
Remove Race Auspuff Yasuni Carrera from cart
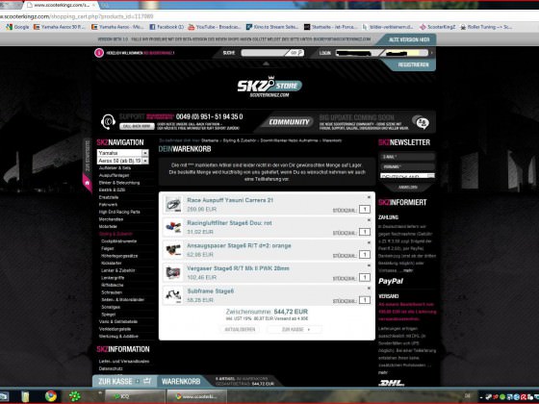tap(369, 197)
